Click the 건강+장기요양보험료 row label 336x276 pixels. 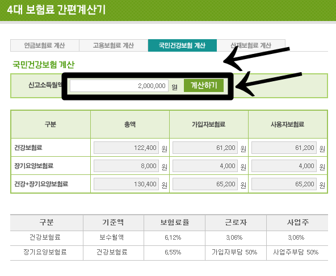[41, 184]
